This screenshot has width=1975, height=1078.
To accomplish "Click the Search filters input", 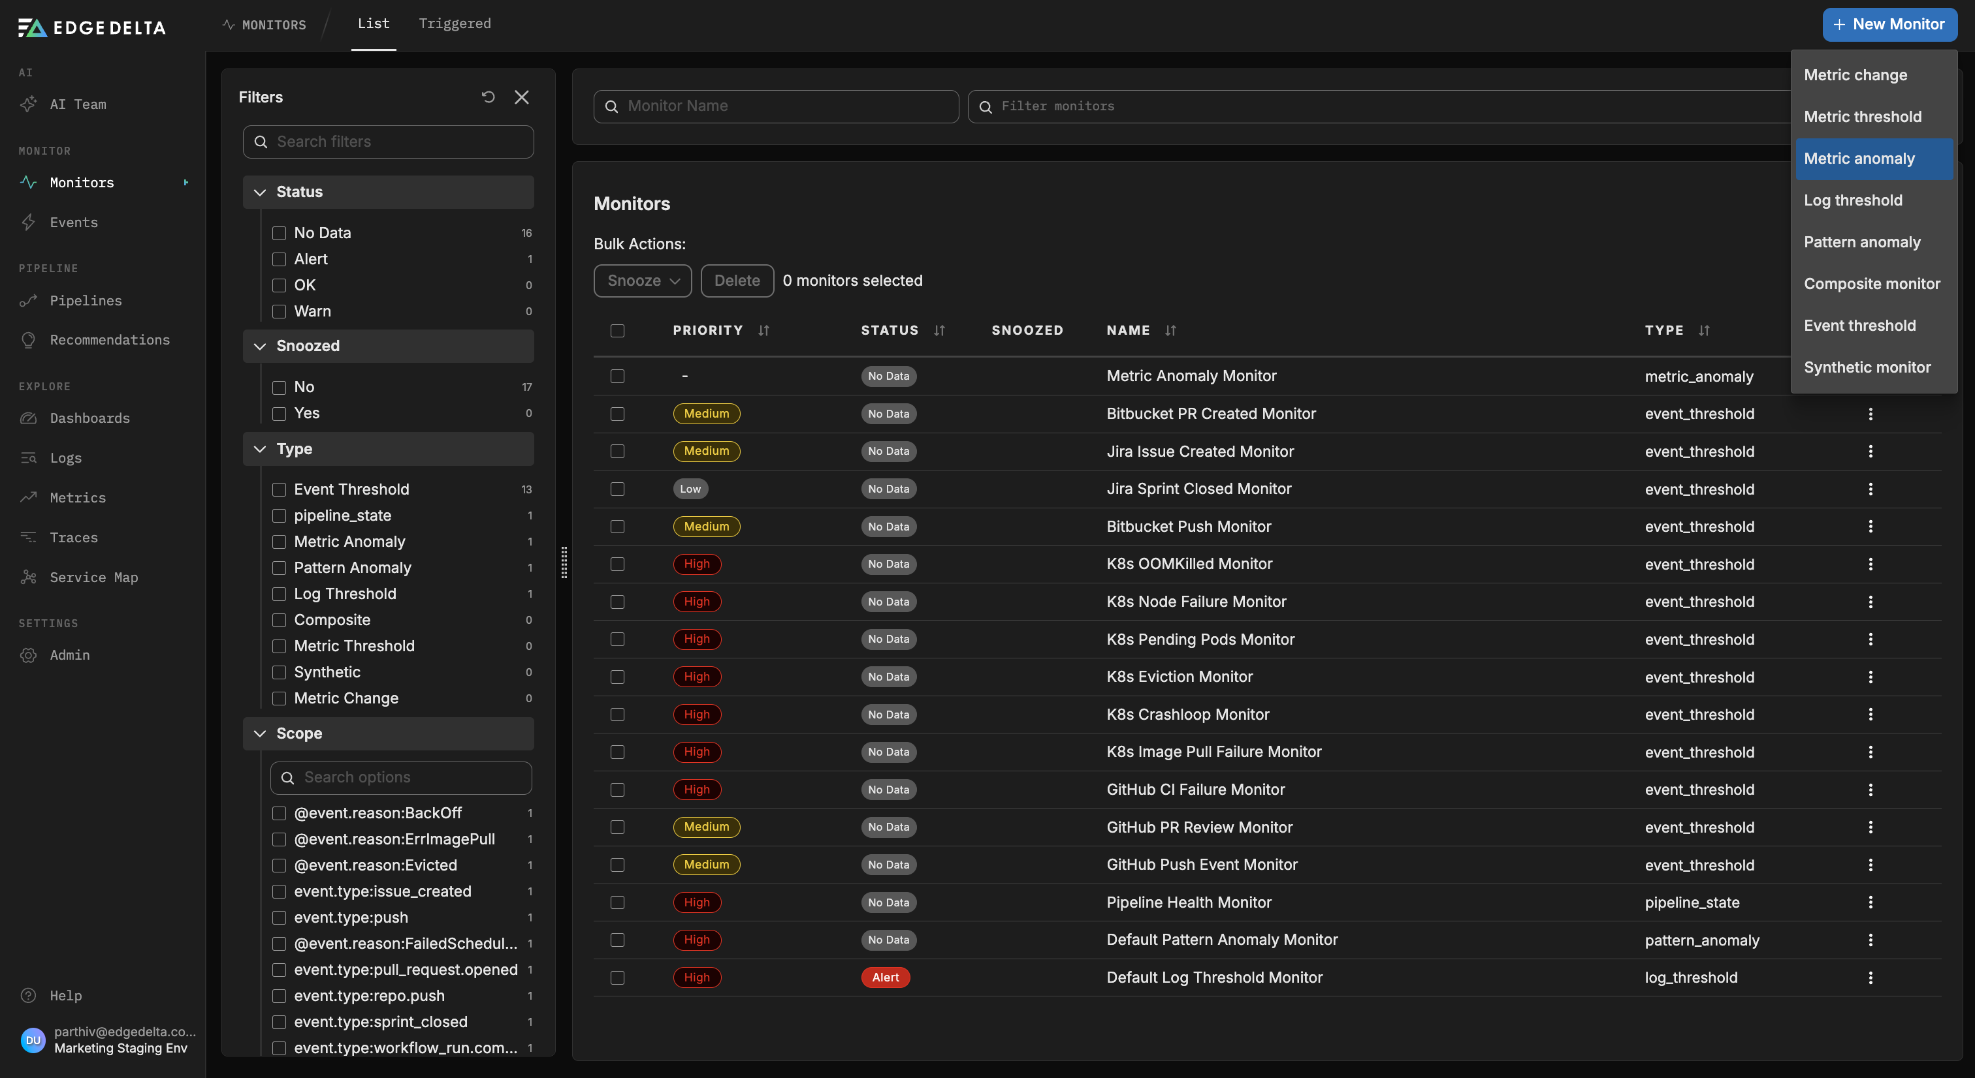I will coord(388,142).
